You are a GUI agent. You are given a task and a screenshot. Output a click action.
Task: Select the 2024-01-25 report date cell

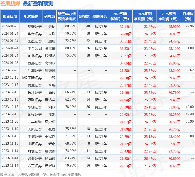tap(10, 26)
